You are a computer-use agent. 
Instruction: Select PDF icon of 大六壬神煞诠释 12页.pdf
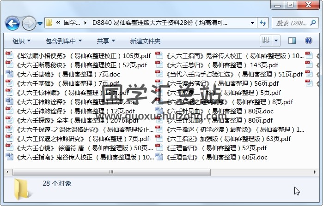coord(9,111)
